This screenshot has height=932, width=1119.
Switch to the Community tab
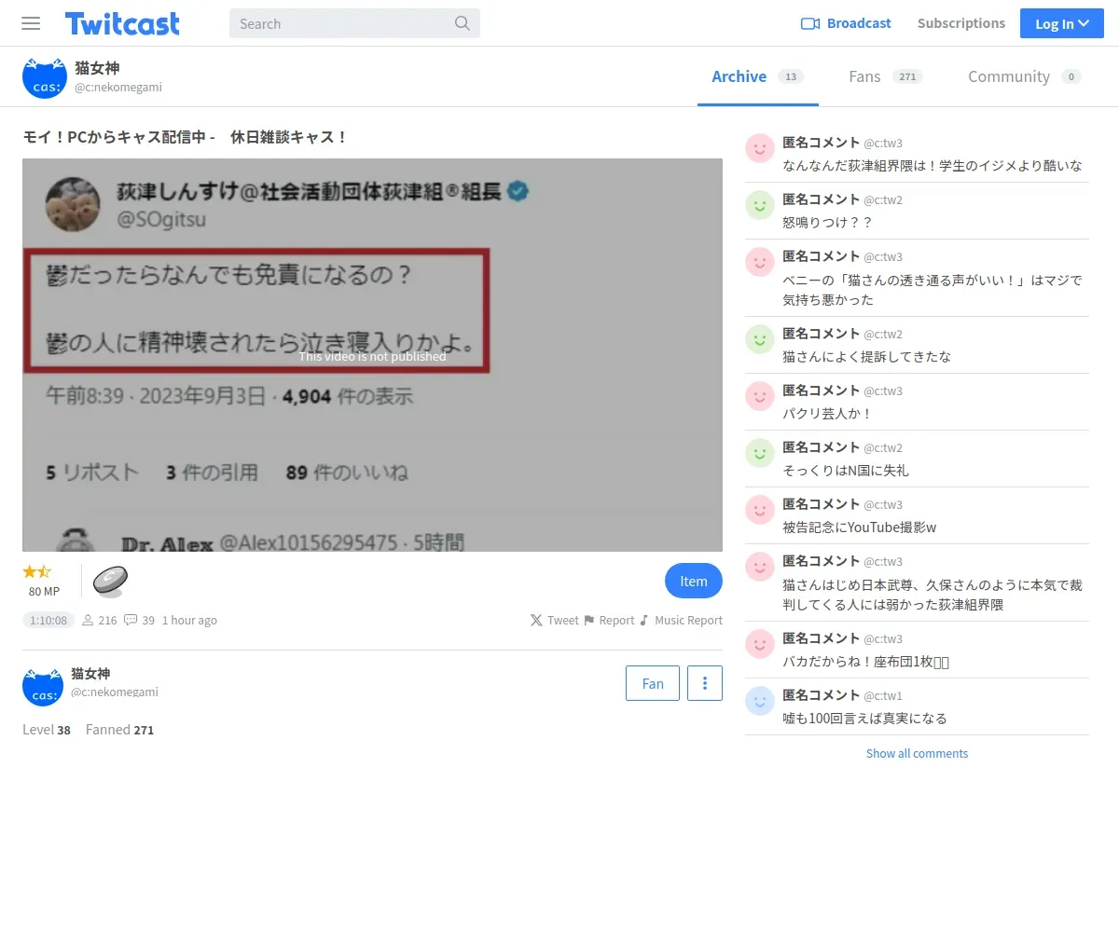pos(1024,76)
